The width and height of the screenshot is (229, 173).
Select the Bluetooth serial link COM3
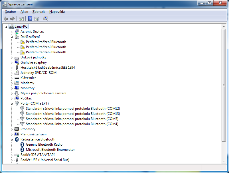(72, 119)
